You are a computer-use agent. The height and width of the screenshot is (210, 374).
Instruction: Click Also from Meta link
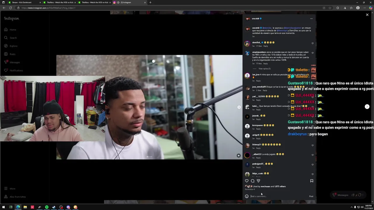(15, 197)
